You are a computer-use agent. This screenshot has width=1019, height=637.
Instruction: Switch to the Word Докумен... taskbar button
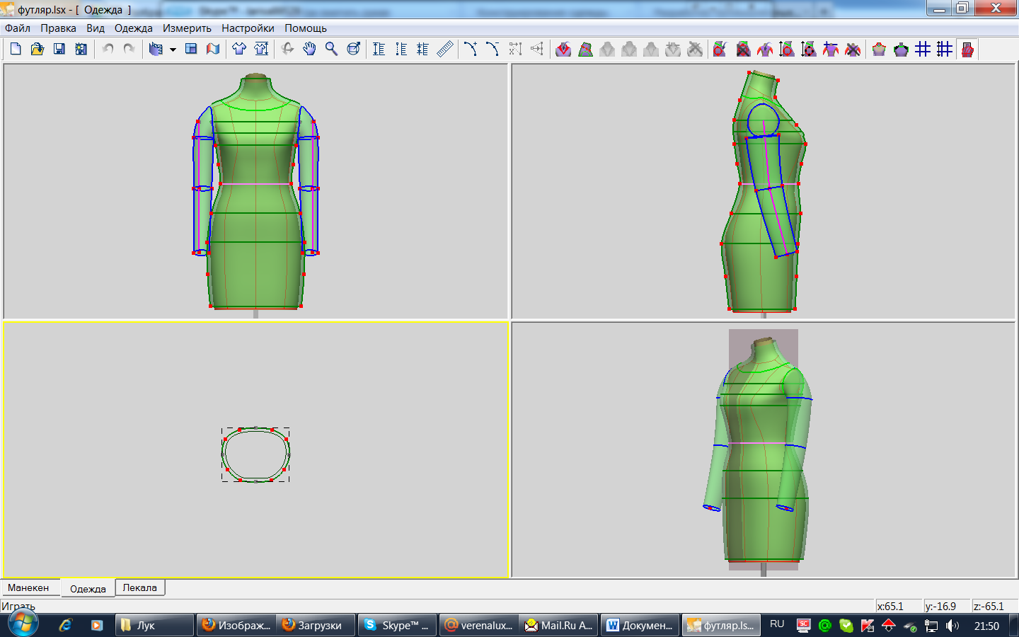tap(640, 626)
